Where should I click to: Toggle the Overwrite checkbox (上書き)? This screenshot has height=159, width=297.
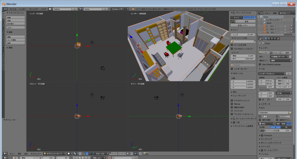pos(260,116)
